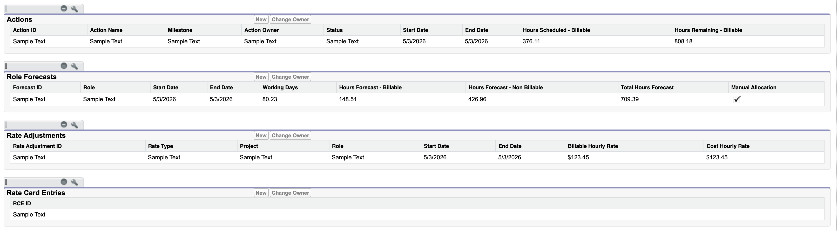Click the 80.23 working days value
837x231 pixels.
pyautogui.click(x=270, y=99)
